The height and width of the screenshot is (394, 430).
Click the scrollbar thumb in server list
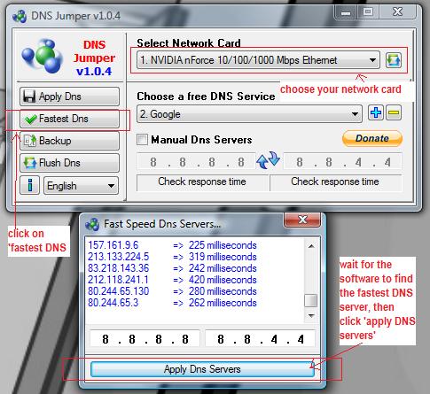point(311,301)
